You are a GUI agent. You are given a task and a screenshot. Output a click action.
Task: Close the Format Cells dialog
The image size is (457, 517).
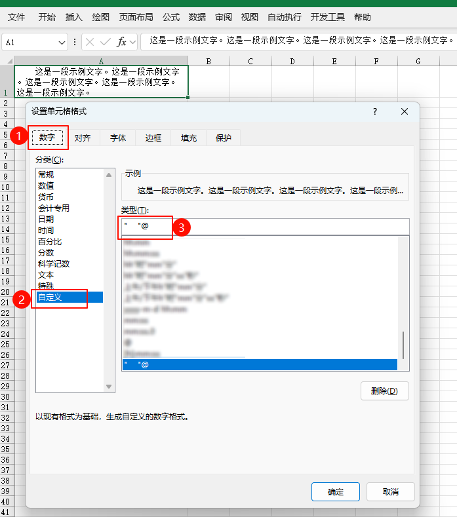pos(405,112)
